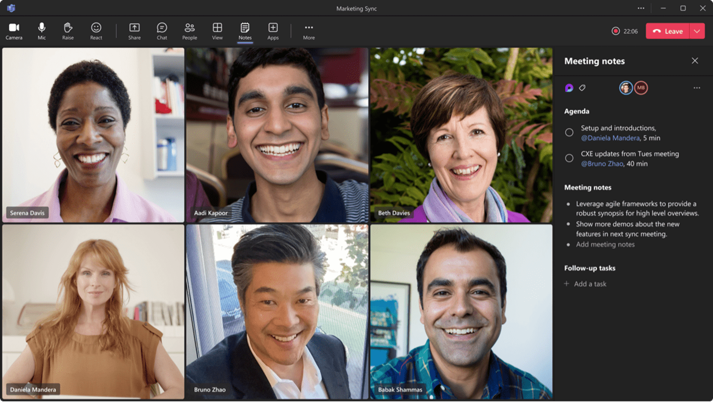Check off Setup and introductions agenda item
Screen dimensions: 713x403
[x=569, y=133]
